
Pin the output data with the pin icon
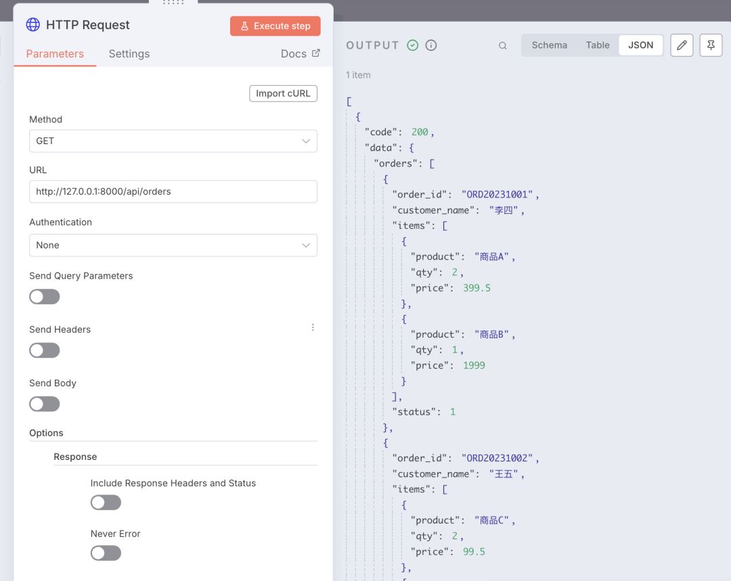711,45
